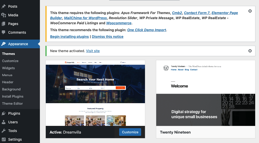The image size is (259, 143).
Task: Open the Customize submenu item
Action: pos(10,61)
